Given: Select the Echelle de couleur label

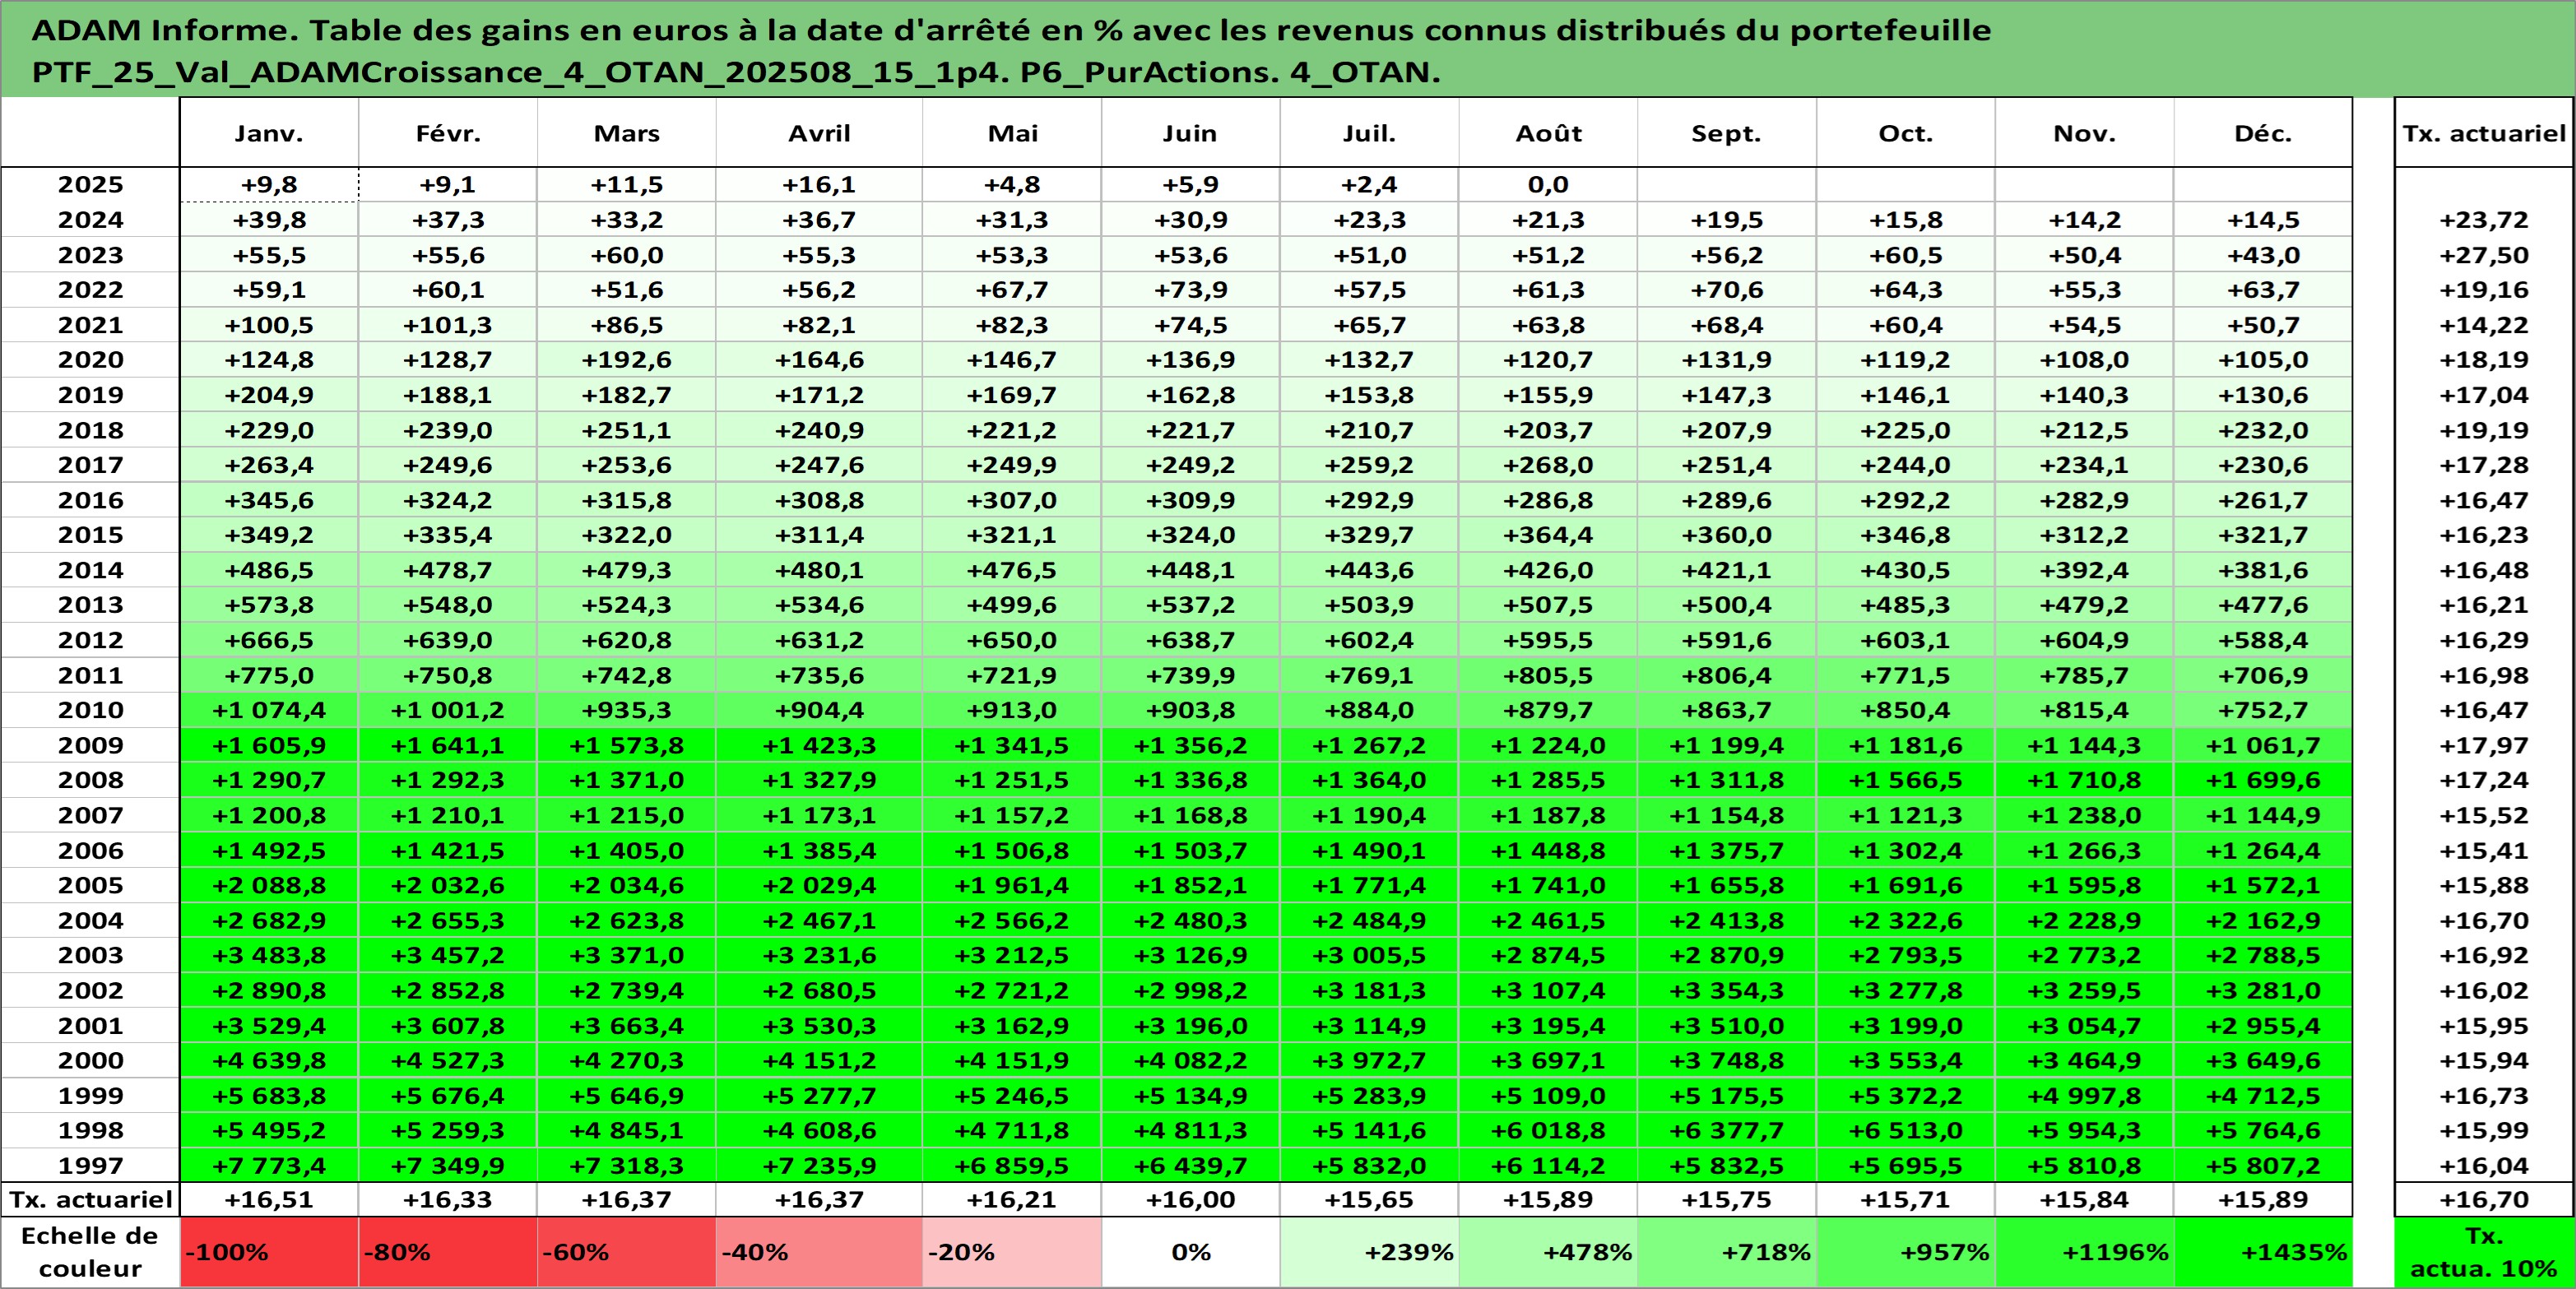Looking at the screenshot, I should point(90,1252).
